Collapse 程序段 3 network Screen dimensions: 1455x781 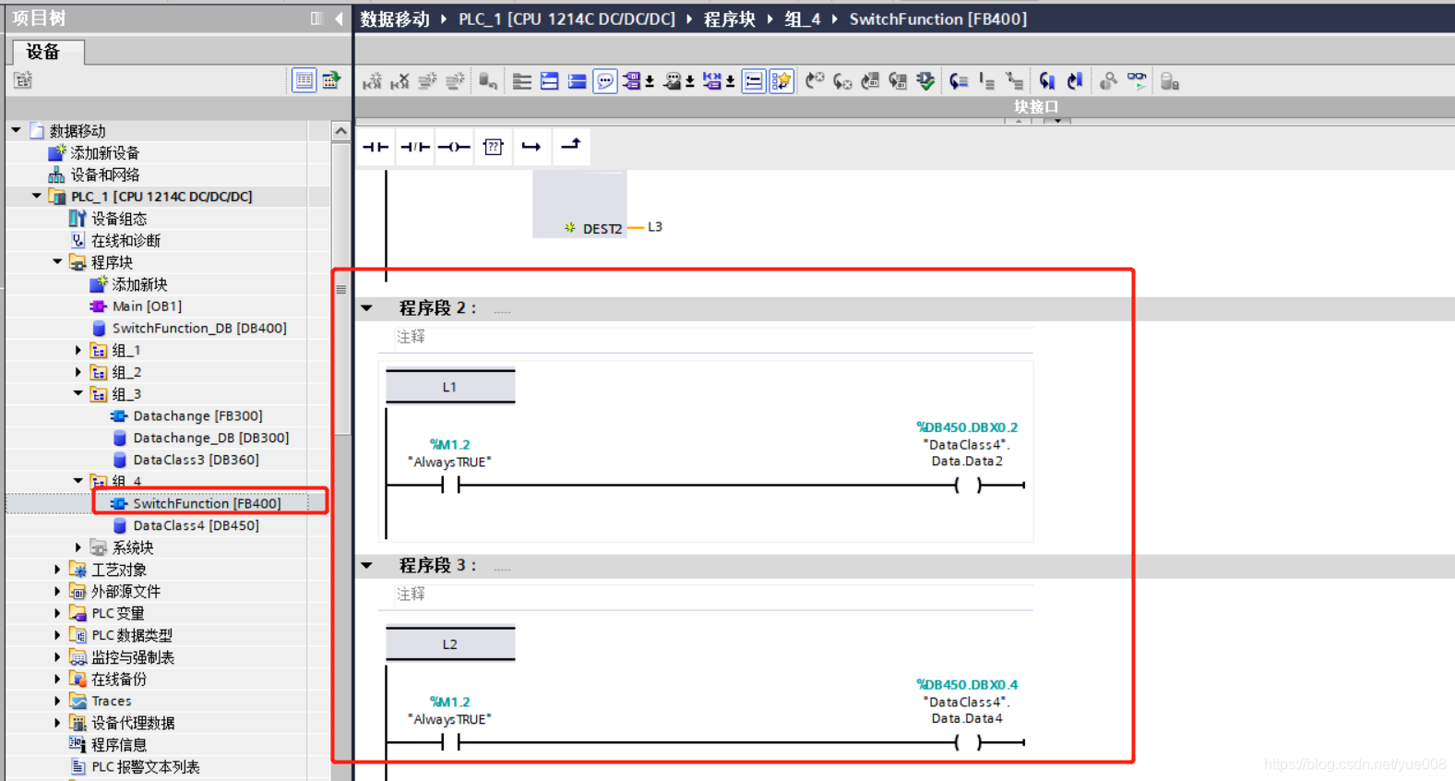click(x=367, y=565)
